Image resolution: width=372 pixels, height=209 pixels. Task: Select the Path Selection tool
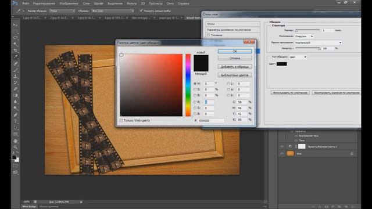point(16,128)
